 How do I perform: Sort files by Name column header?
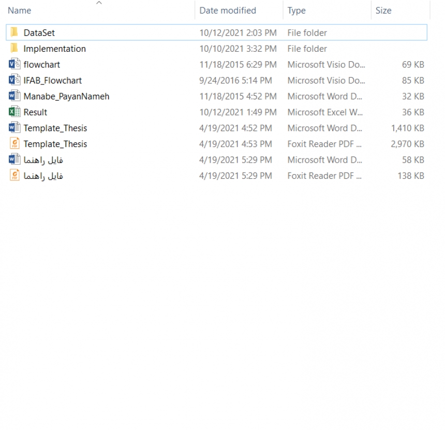pyautogui.click(x=19, y=10)
